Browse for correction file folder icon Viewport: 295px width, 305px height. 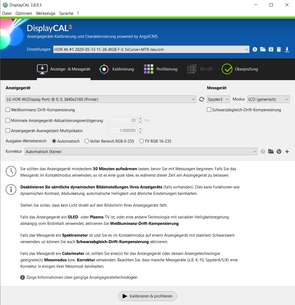coord(271,151)
